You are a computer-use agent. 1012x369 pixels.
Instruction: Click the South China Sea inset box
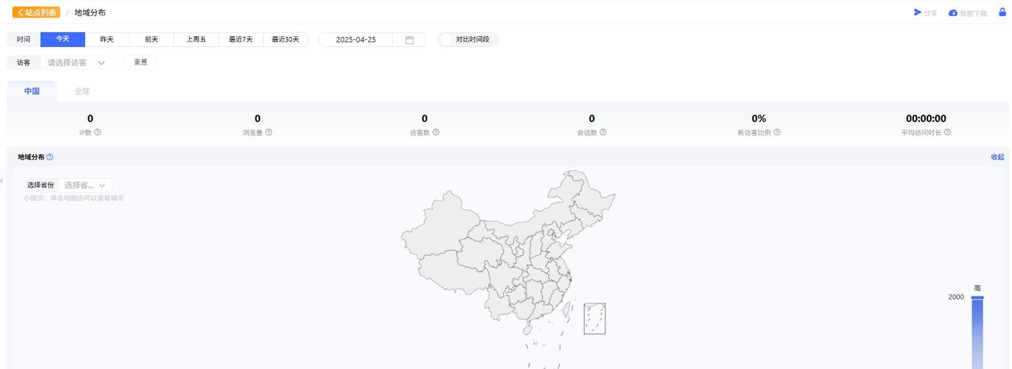595,319
